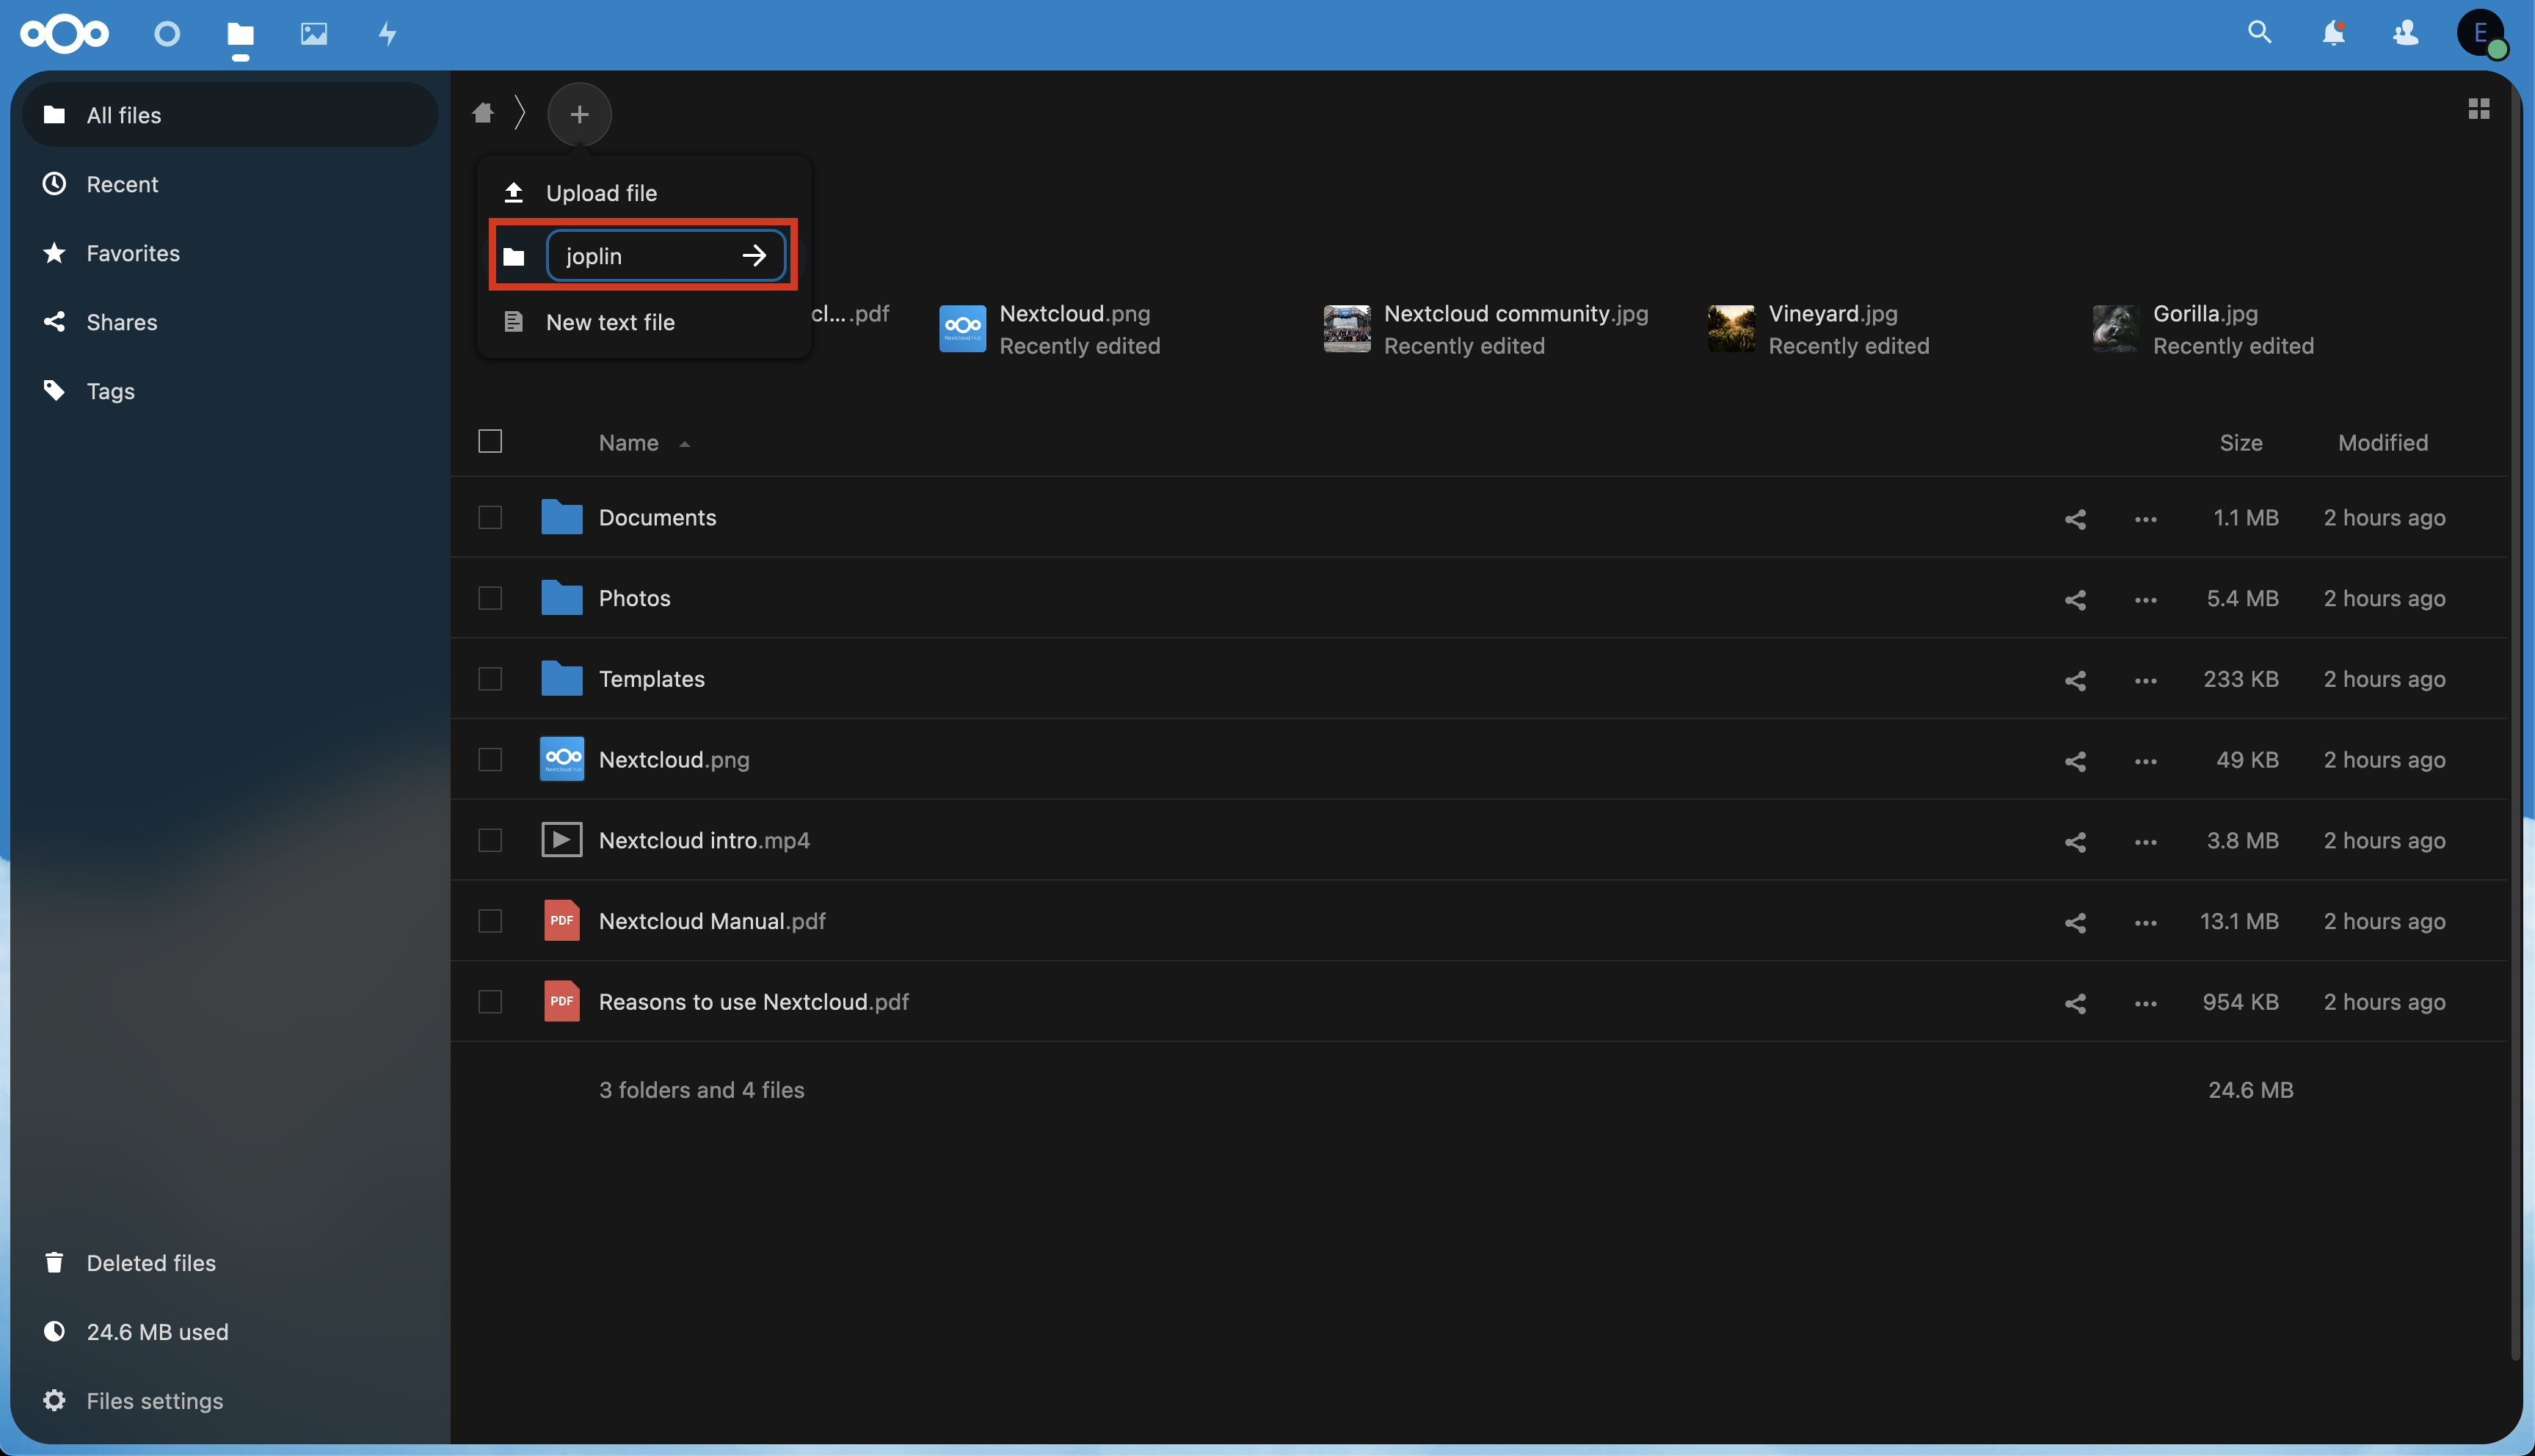Open the new item plus dropdown menu

click(578, 113)
